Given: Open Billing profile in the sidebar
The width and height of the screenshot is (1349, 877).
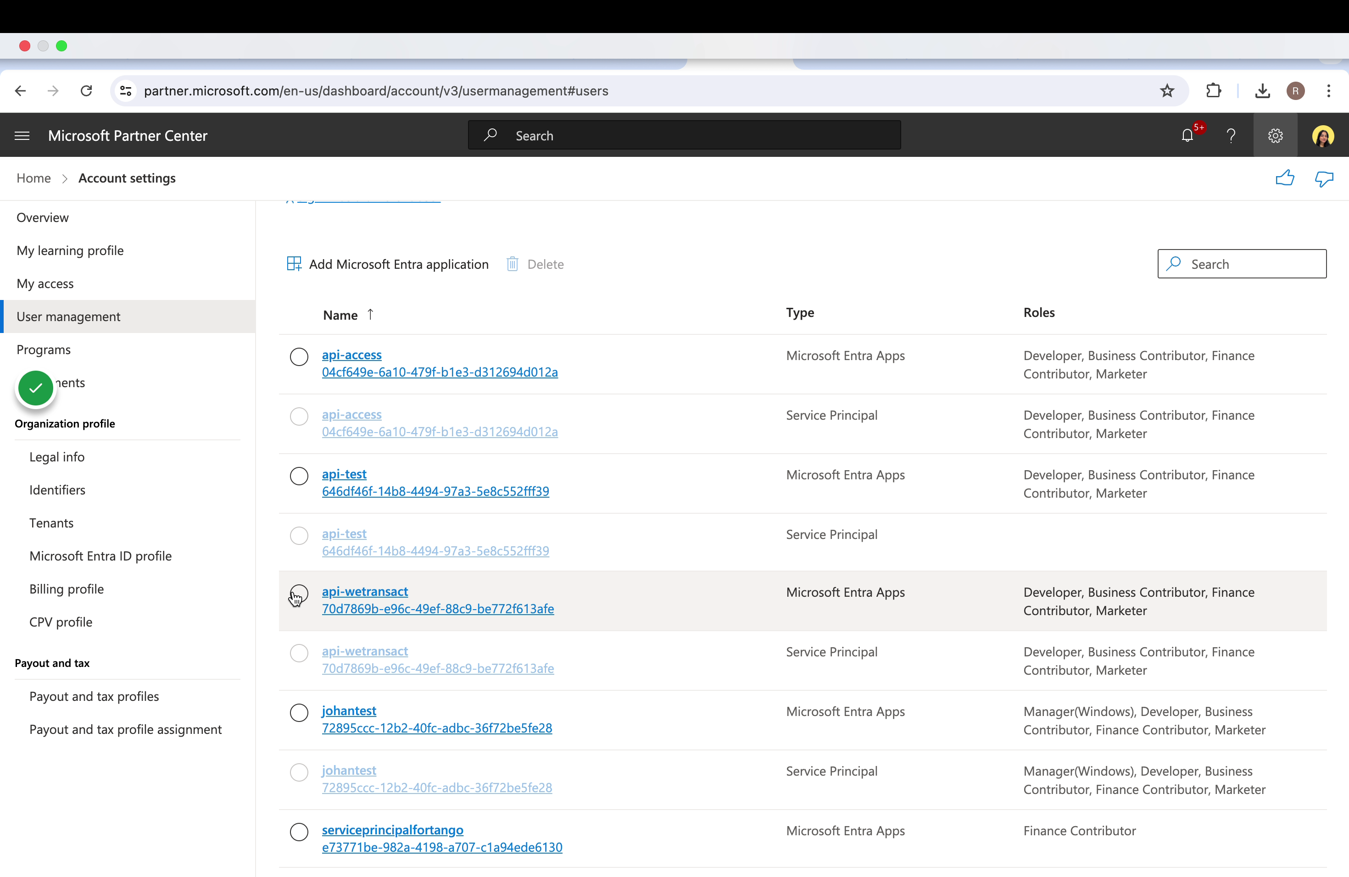Looking at the screenshot, I should [67, 589].
